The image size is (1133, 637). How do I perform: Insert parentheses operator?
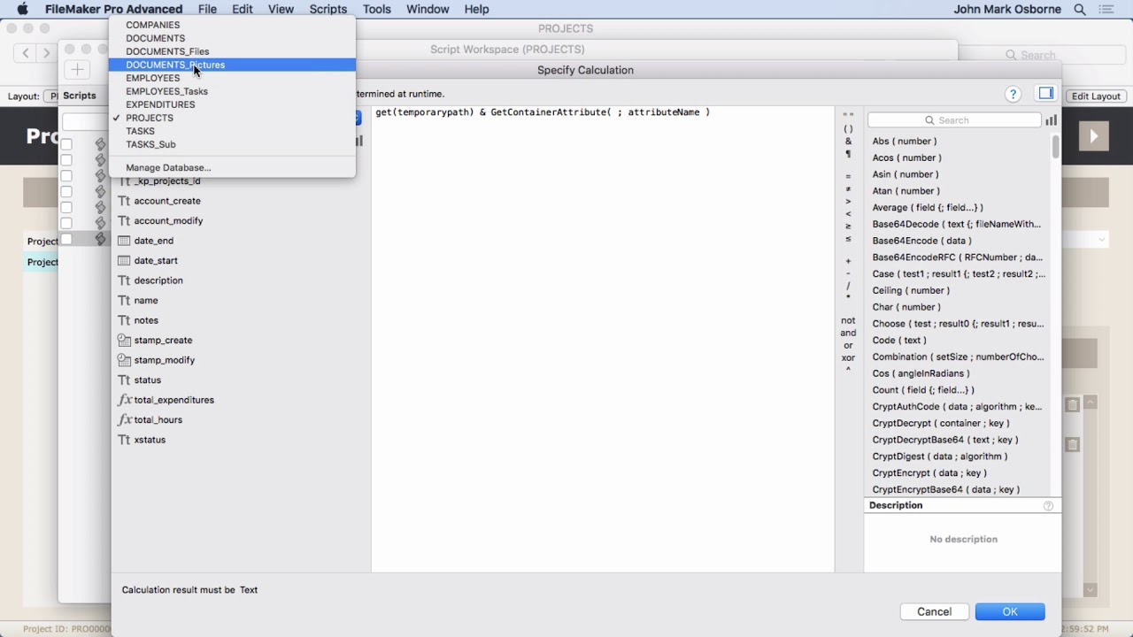point(848,129)
